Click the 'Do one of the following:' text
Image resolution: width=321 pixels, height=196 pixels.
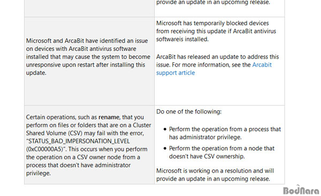pyautogui.click(x=189, y=112)
